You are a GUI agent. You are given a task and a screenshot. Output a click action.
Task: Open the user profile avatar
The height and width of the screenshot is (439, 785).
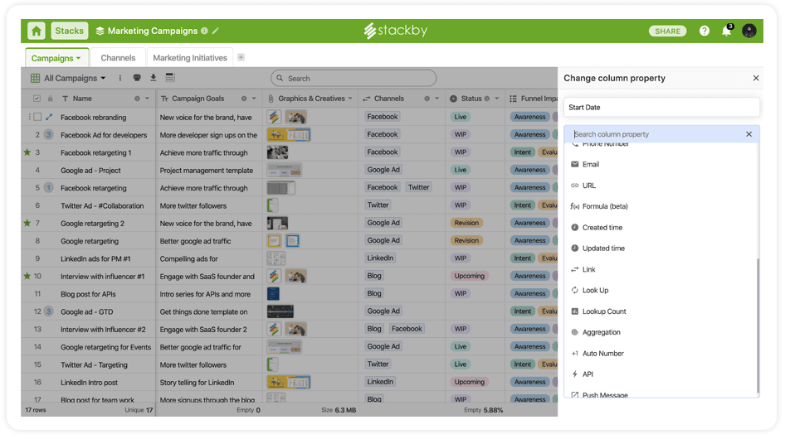[749, 31]
